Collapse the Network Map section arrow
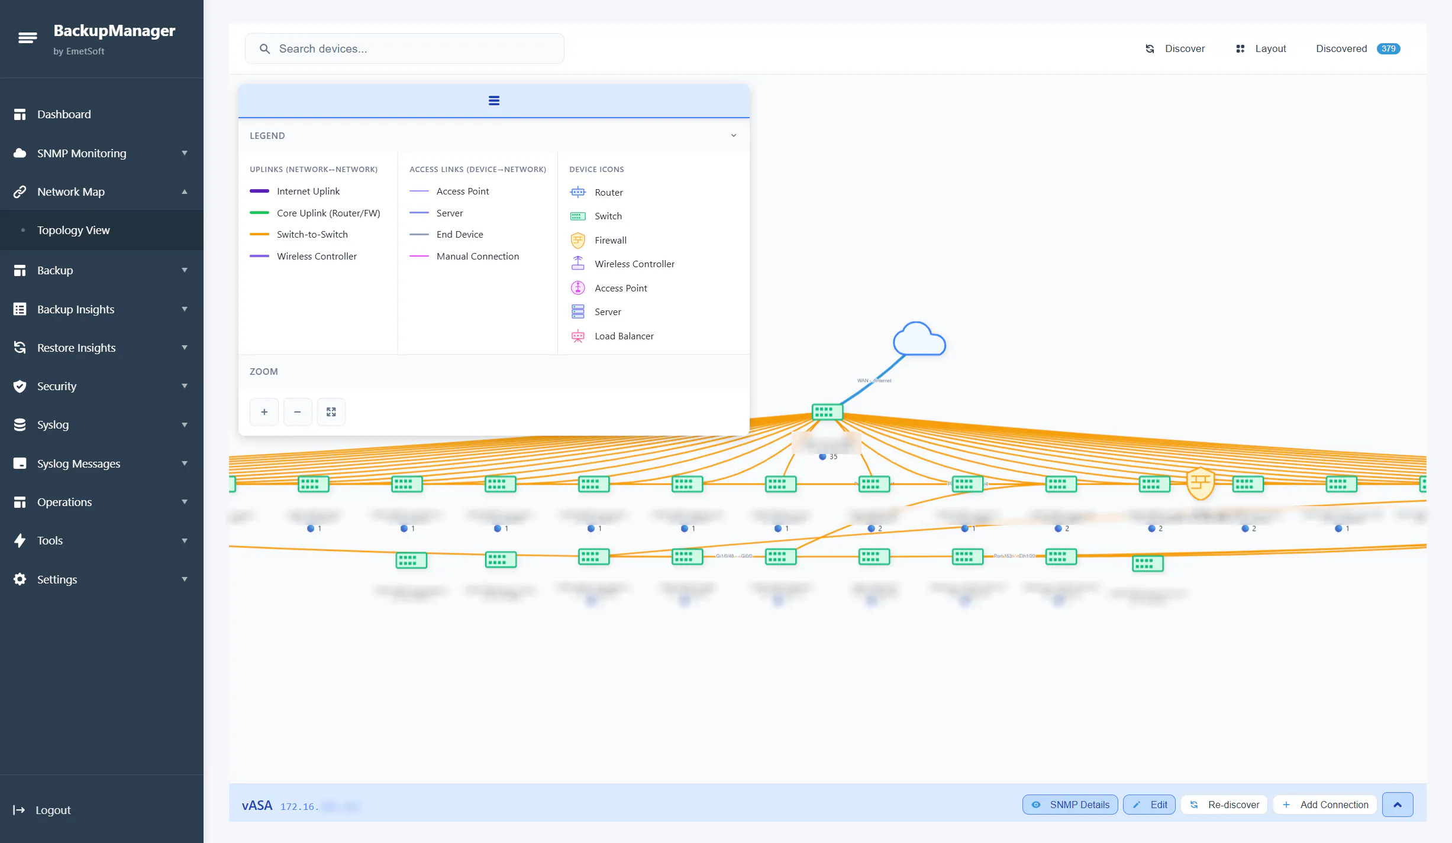 185,192
